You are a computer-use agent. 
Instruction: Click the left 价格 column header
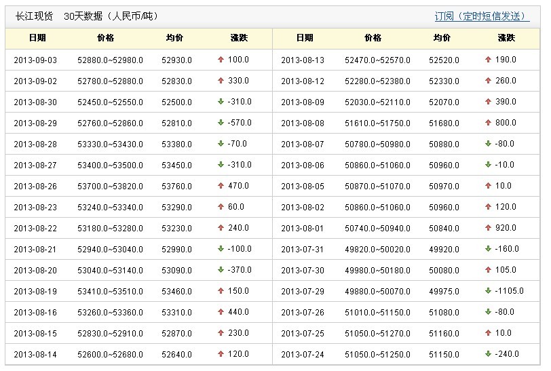click(105, 38)
